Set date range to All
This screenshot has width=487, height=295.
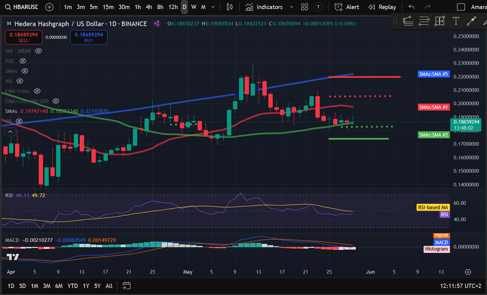[x=109, y=286]
